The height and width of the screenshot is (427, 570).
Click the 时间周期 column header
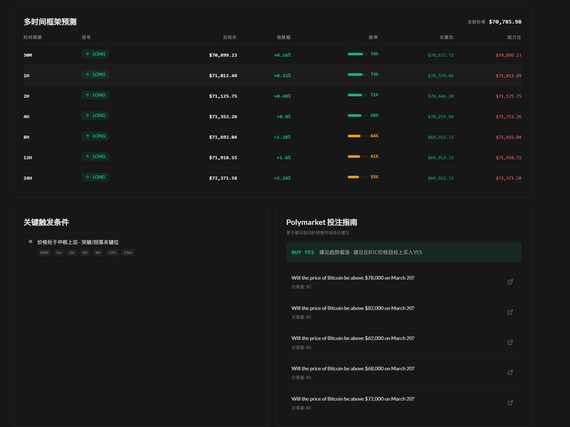[33, 37]
